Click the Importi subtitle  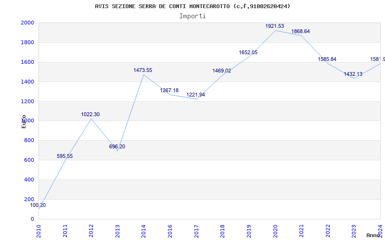pos(192,16)
